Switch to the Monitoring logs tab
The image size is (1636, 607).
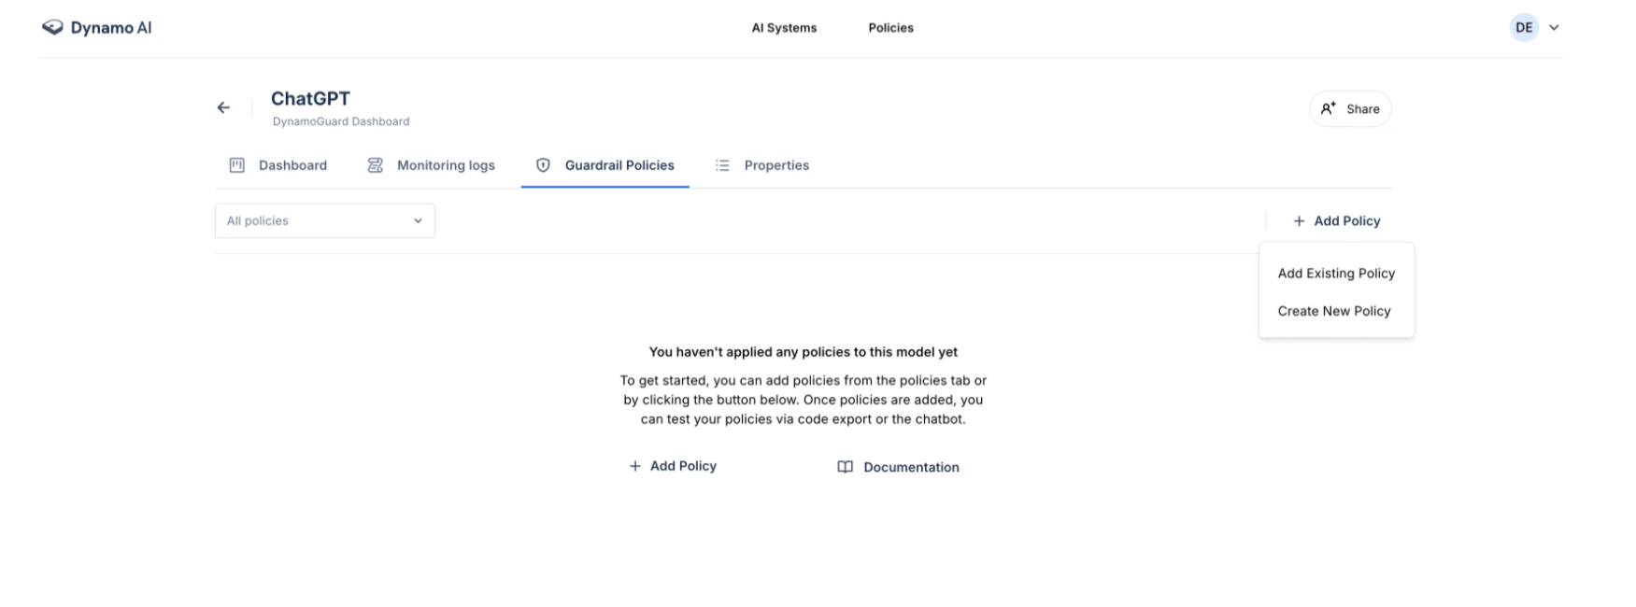(x=431, y=165)
